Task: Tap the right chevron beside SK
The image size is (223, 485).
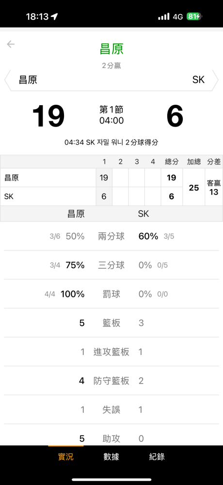Action: click(216, 80)
